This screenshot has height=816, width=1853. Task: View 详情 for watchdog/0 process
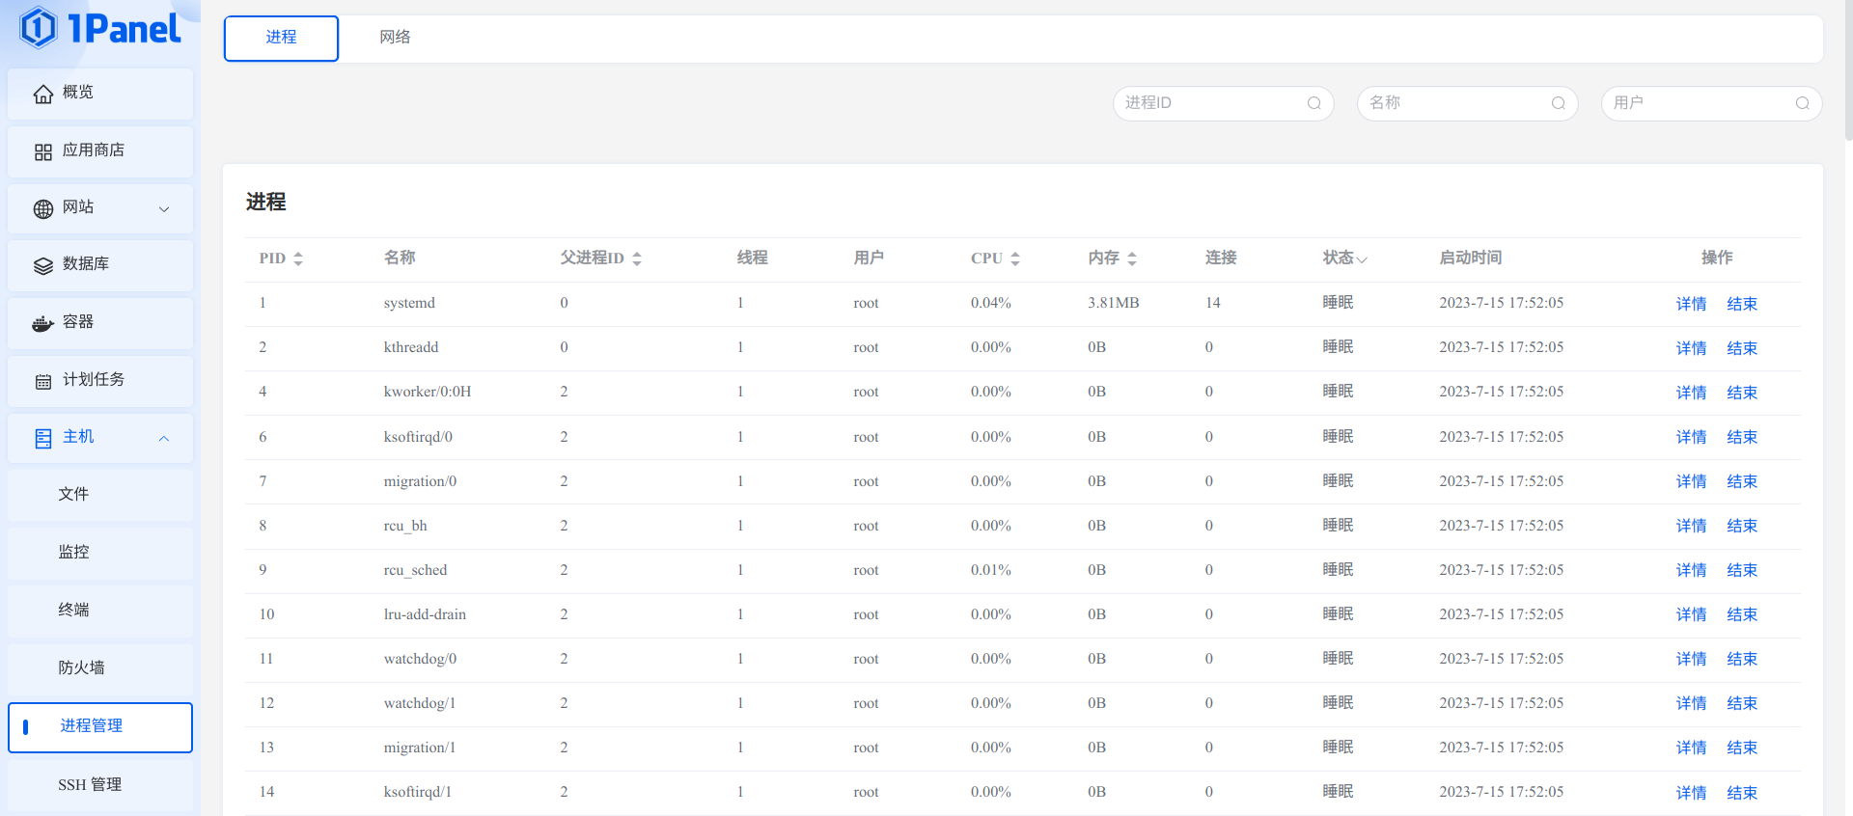pyautogui.click(x=1691, y=659)
